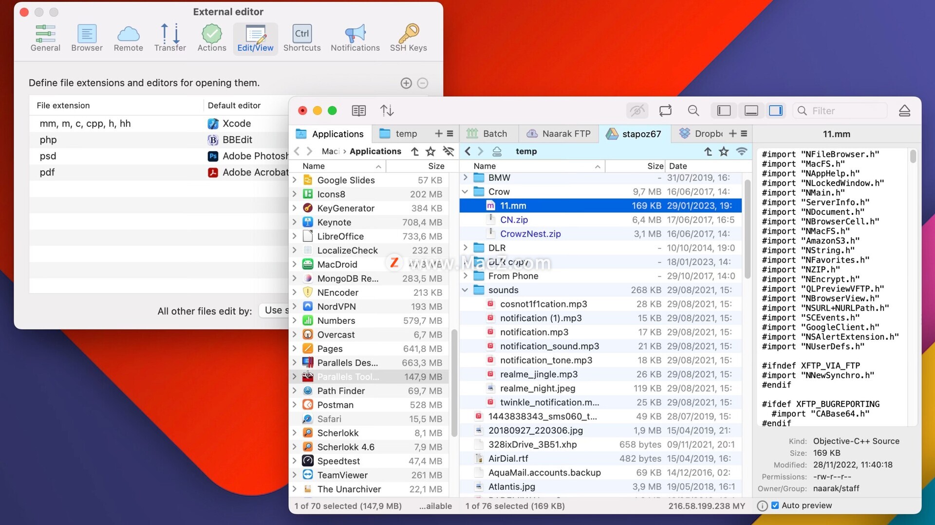Click disconnected wifi icon in left pane
The width and height of the screenshot is (935, 525).
pos(449,152)
